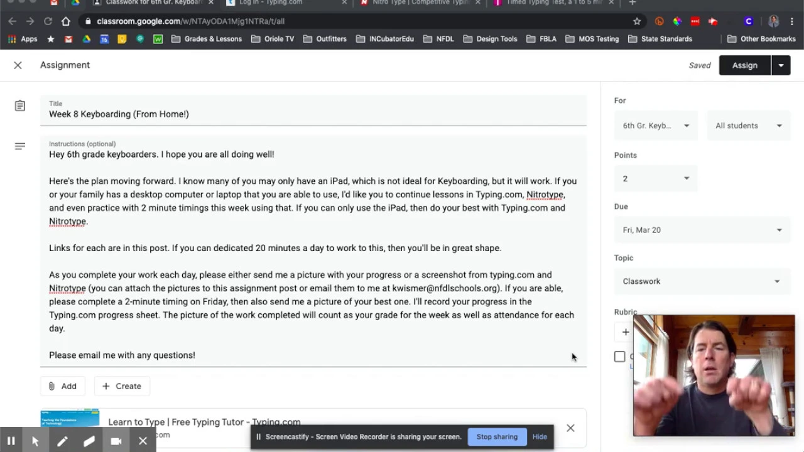Click the browser Home icon
This screenshot has height=452, width=804.
click(66, 21)
